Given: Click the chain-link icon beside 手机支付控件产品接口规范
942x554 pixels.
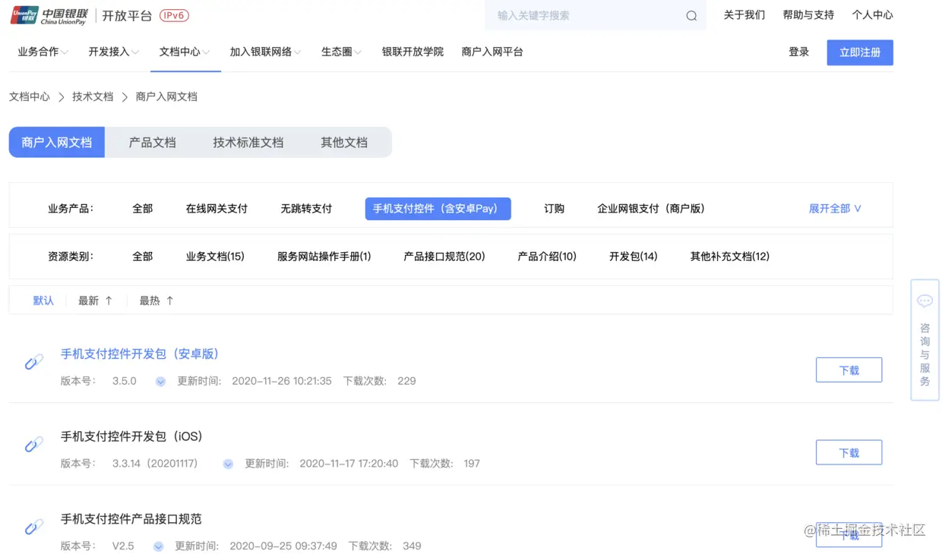Looking at the screenshot, I should pos(33,526).
